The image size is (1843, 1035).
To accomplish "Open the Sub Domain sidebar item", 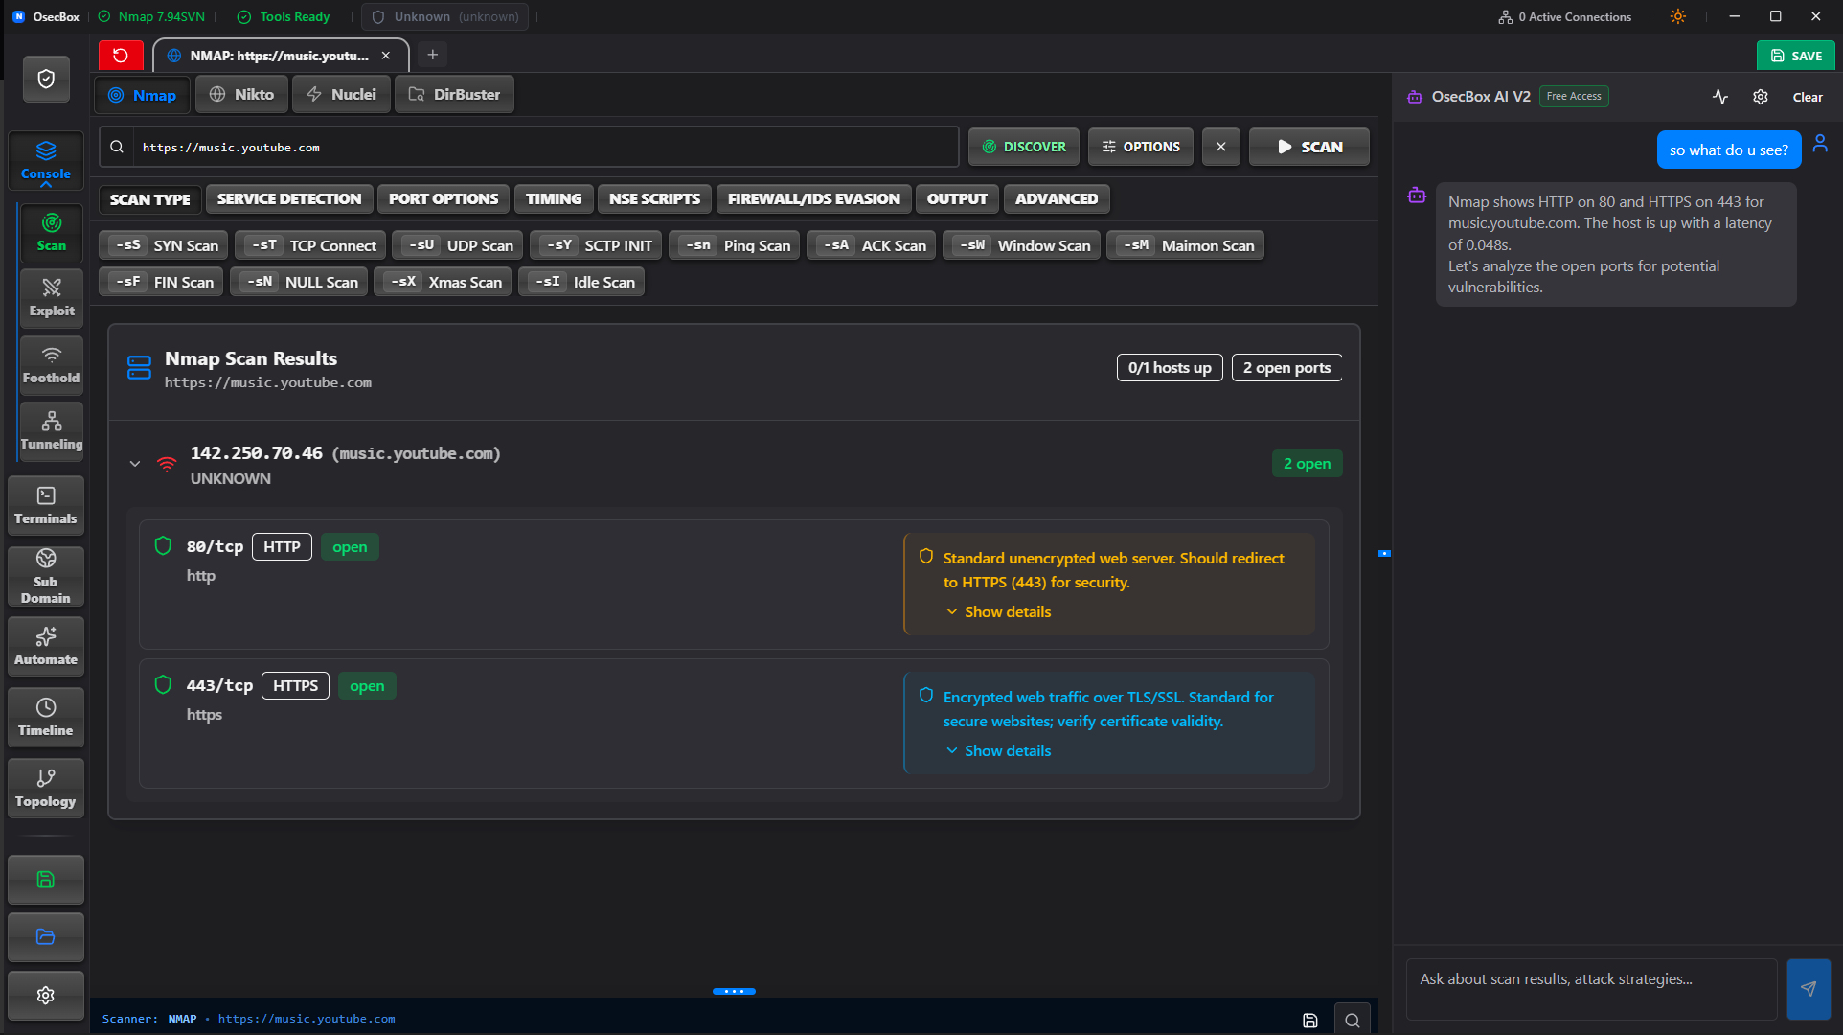I will tap(46, 577).
